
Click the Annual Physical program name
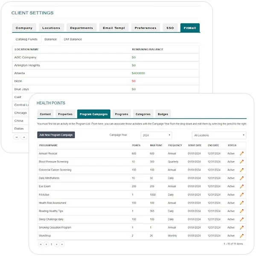coord(48,154)
